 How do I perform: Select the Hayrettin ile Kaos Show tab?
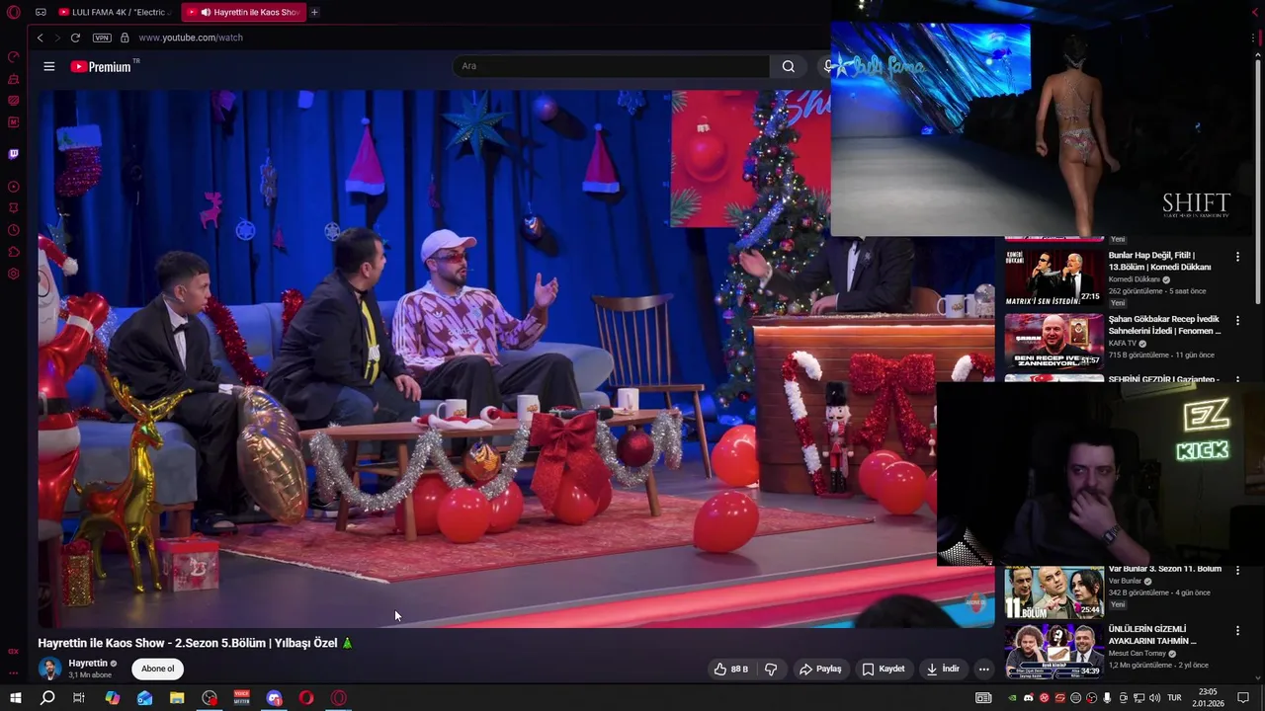[245, 12]
